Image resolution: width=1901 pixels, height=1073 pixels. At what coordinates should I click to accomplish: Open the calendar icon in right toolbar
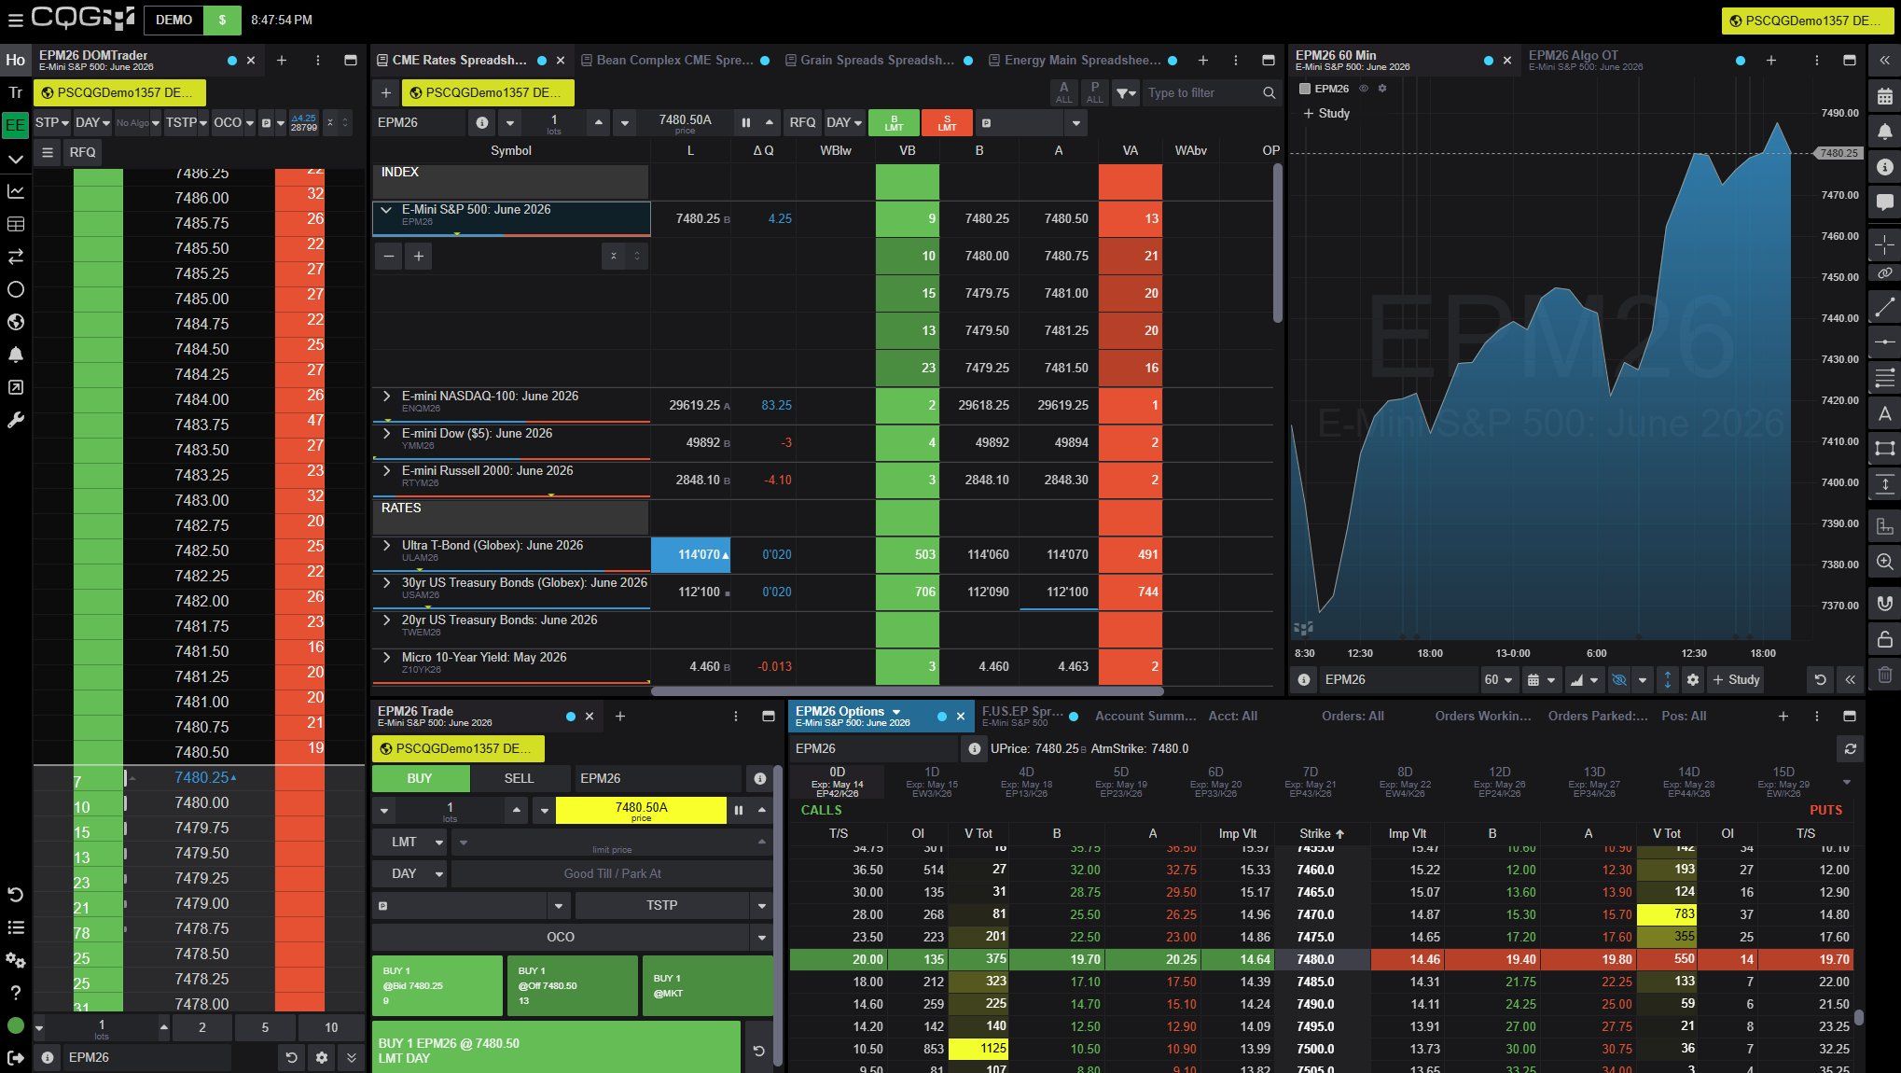point(1884,96)
